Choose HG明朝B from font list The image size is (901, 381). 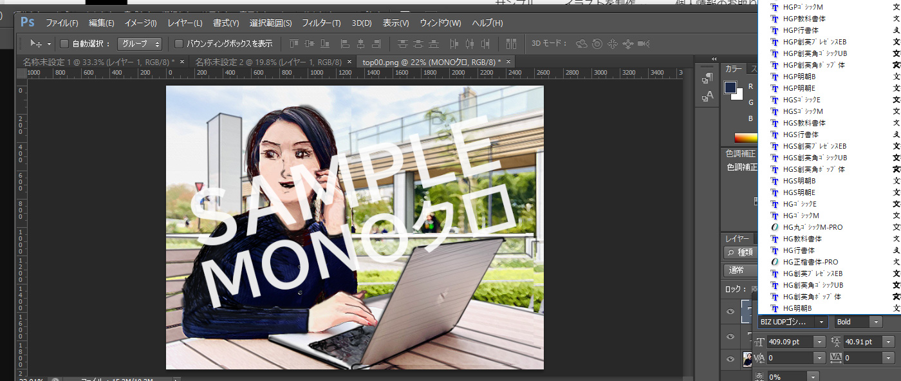[797, 308]
